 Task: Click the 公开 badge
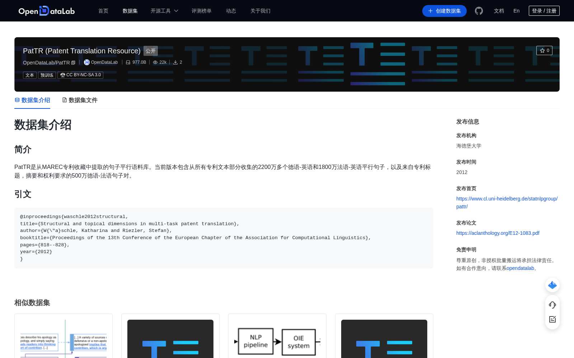click(x=151, y=51)
